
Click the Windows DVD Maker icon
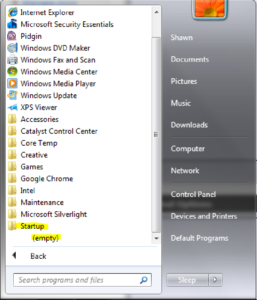[13, 48]
